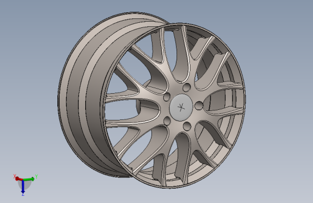Select the top lug bolt hole
313x203 pixels.
(187, 88)
